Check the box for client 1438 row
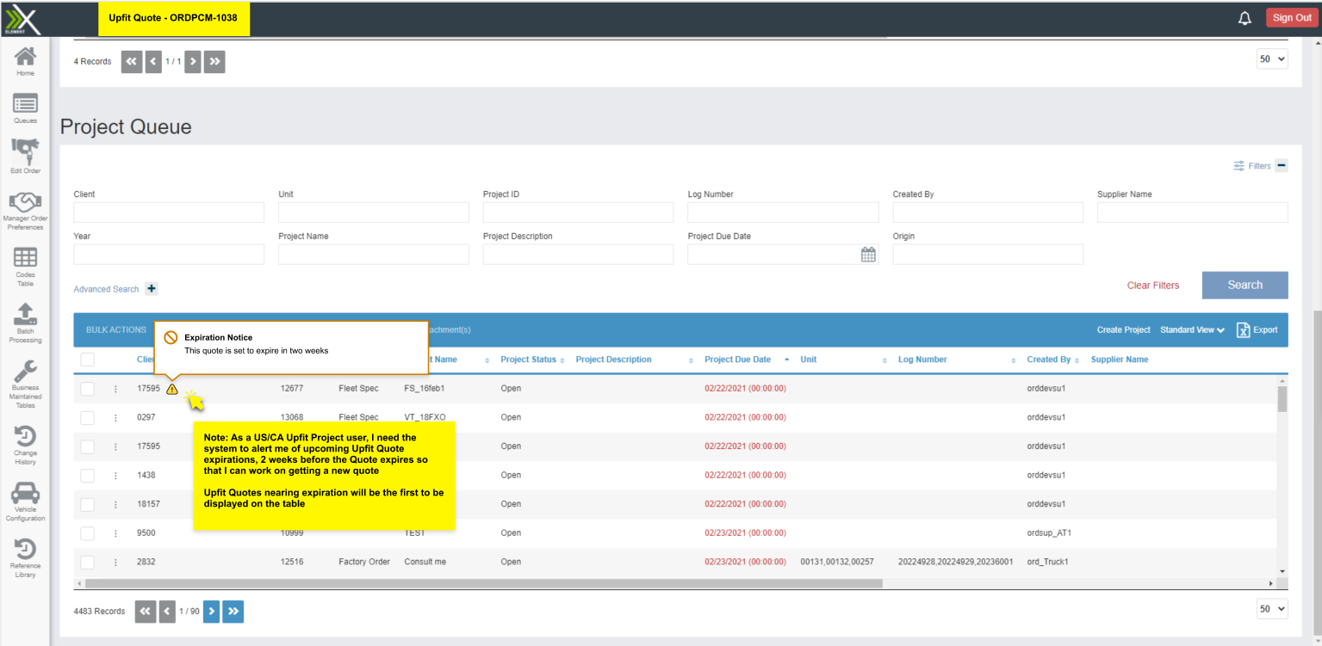 [87, 476]
